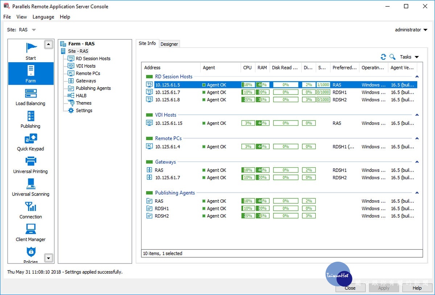
Task: Select HALB in the tree
Action: tap(81, 96)
